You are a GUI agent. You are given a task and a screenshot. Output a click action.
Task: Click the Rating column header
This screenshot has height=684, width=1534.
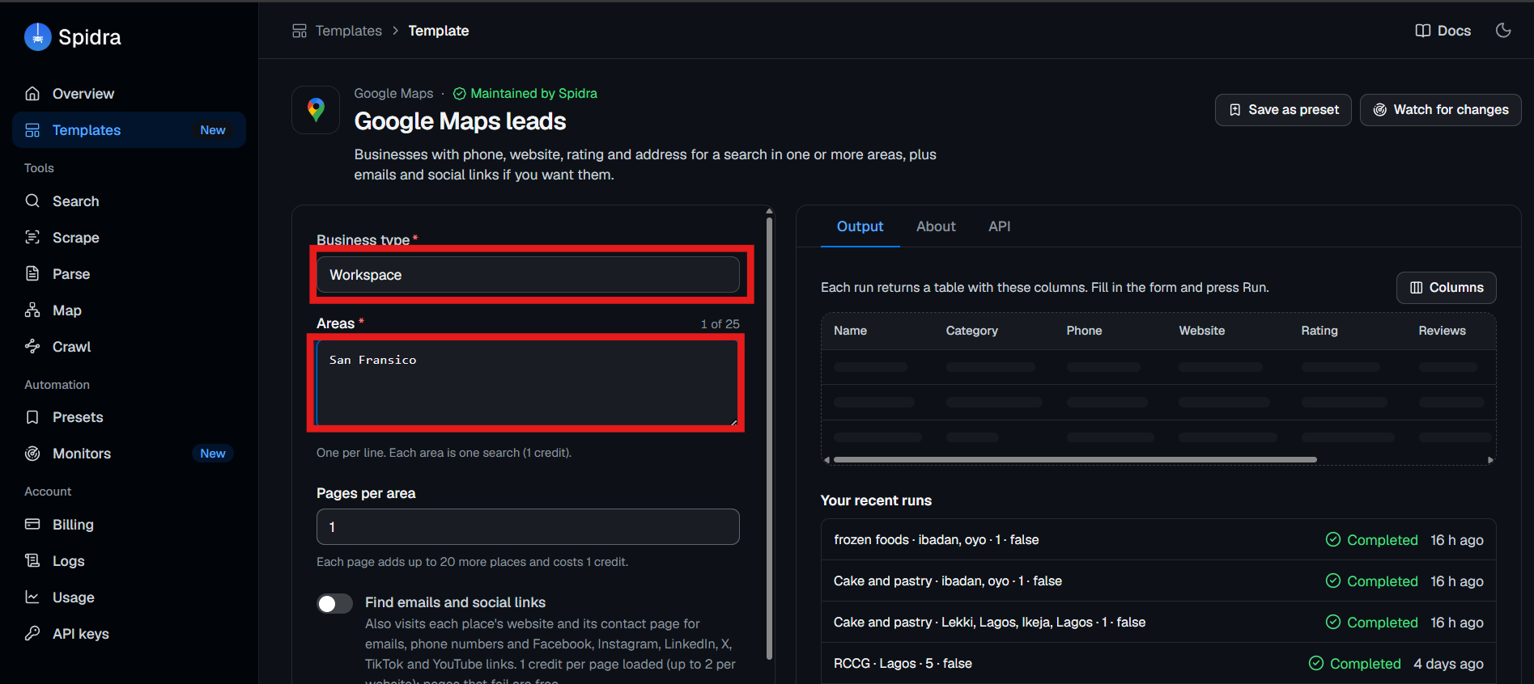click(x=1319, y=331)
